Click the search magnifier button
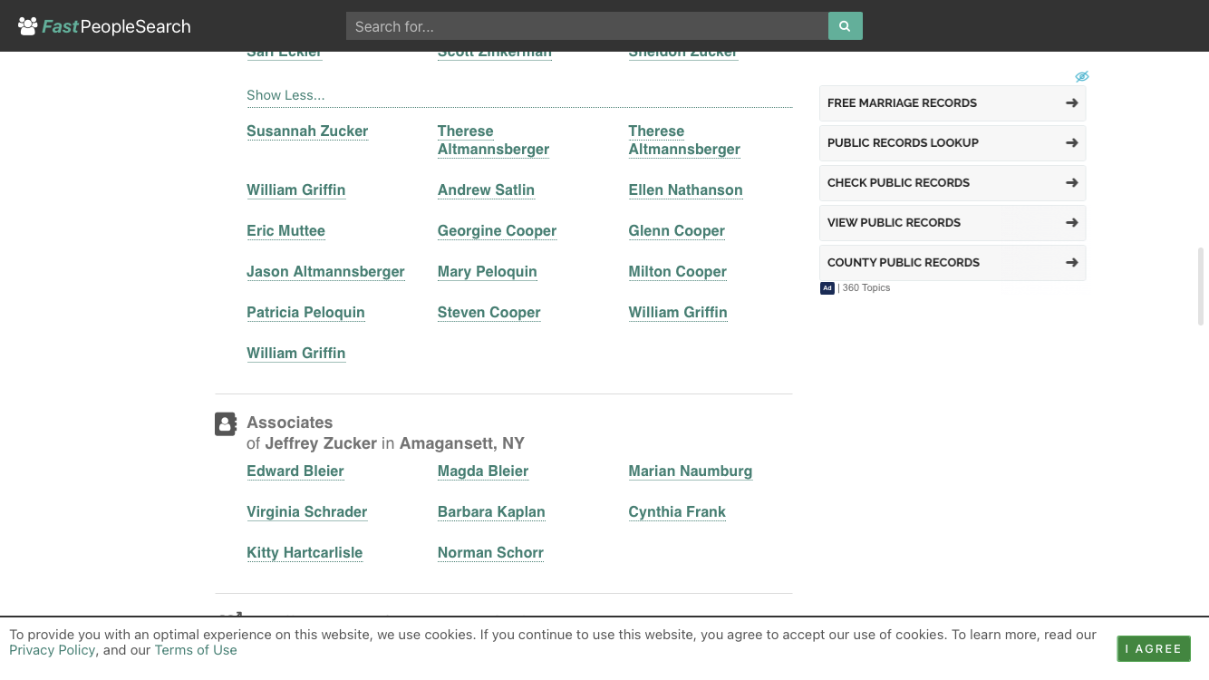This screenshot has height=680, width=1209. [x=845, y=26]
